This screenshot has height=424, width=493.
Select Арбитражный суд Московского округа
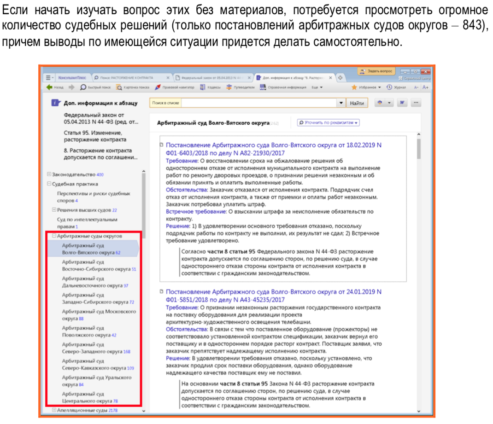point(99,315)
